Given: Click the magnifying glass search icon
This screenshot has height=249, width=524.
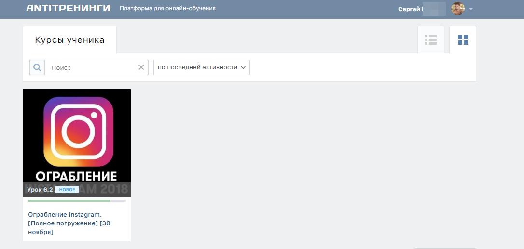Looking at the screenshot, I should (x=37, y=67).
